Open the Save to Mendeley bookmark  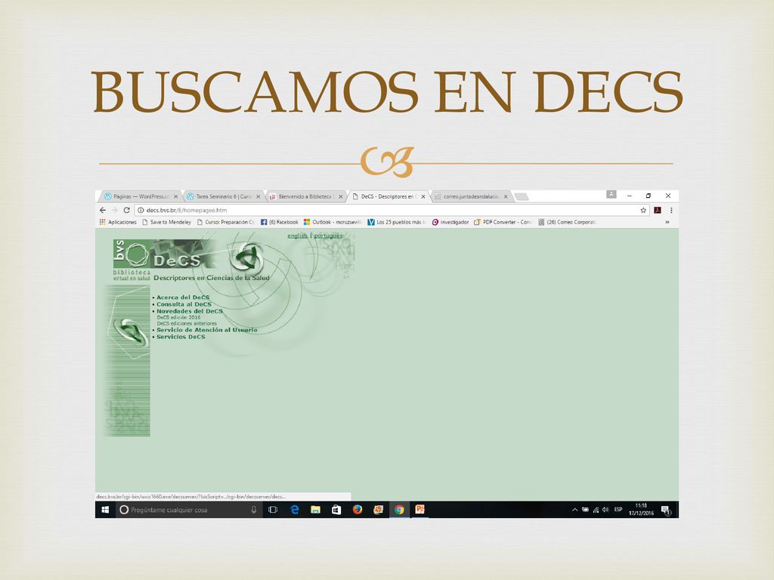(166, 223)
